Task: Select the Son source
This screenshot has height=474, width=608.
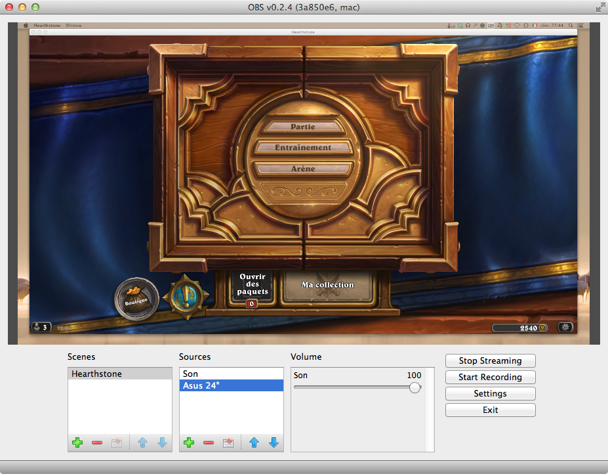Action: (x=231, y=374)
